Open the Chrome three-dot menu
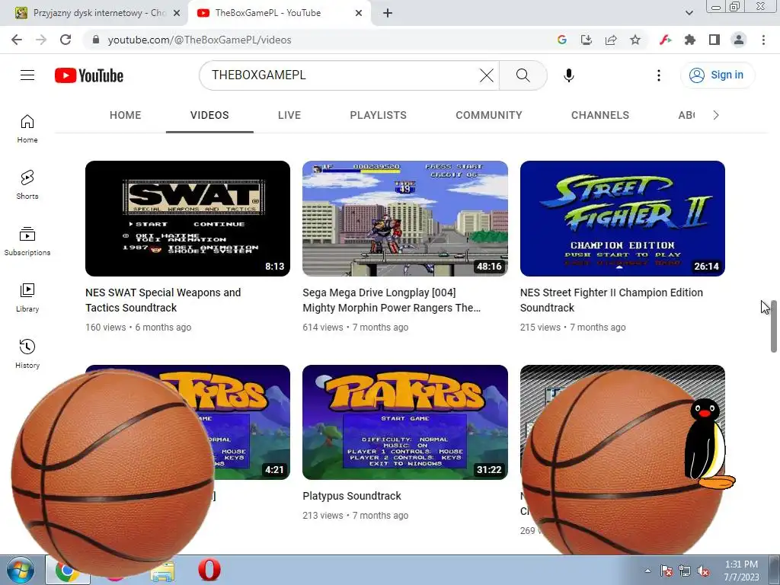Image resolution: width=780 pixels, height=585 pixels. (x=763, y=40)
